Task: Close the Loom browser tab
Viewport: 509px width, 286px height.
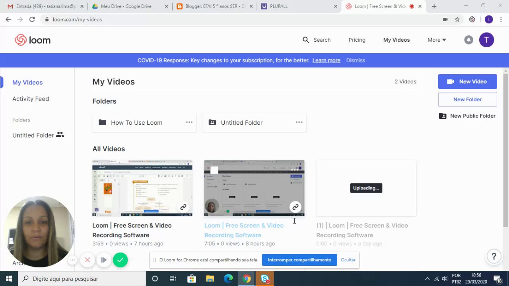Action: pyautogui.click(x=420, y=6)
